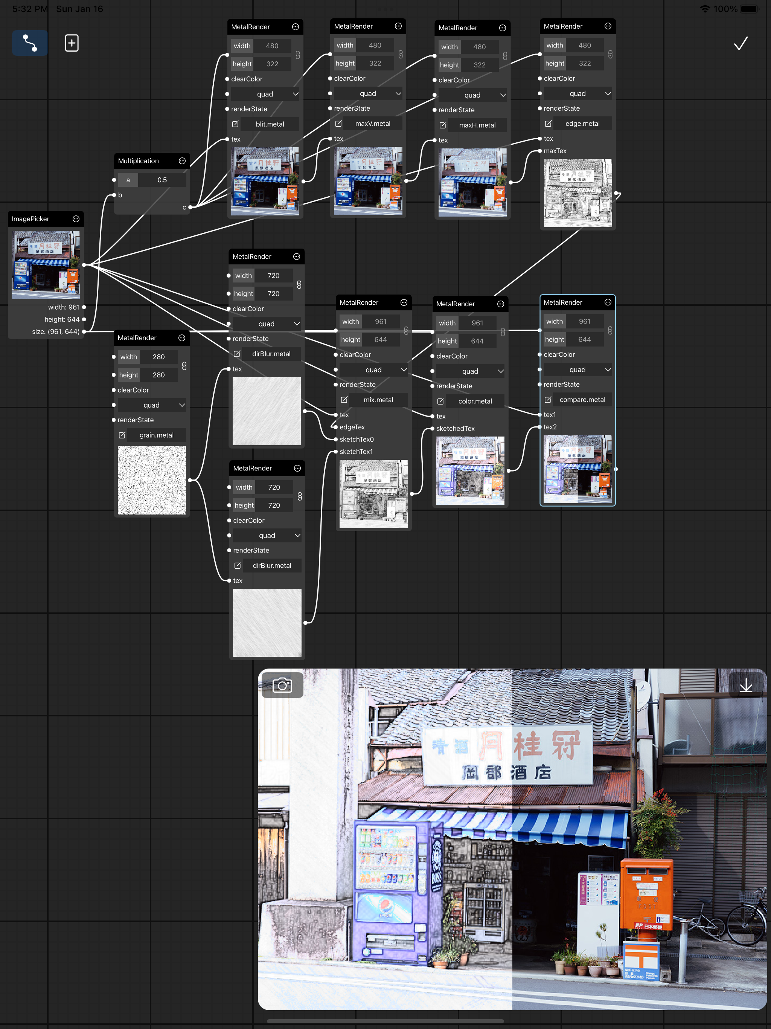
Task: Click the node connection mode icon
Action: point(30,43)
